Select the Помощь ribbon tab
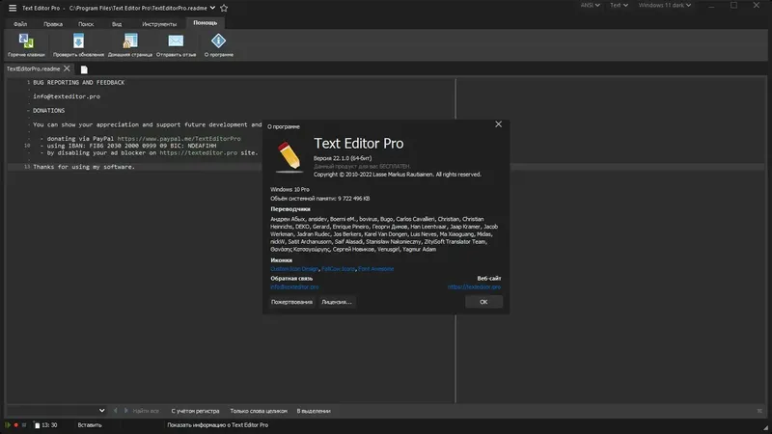The height and width of the screenshot is (434, 772). point(206,23)
